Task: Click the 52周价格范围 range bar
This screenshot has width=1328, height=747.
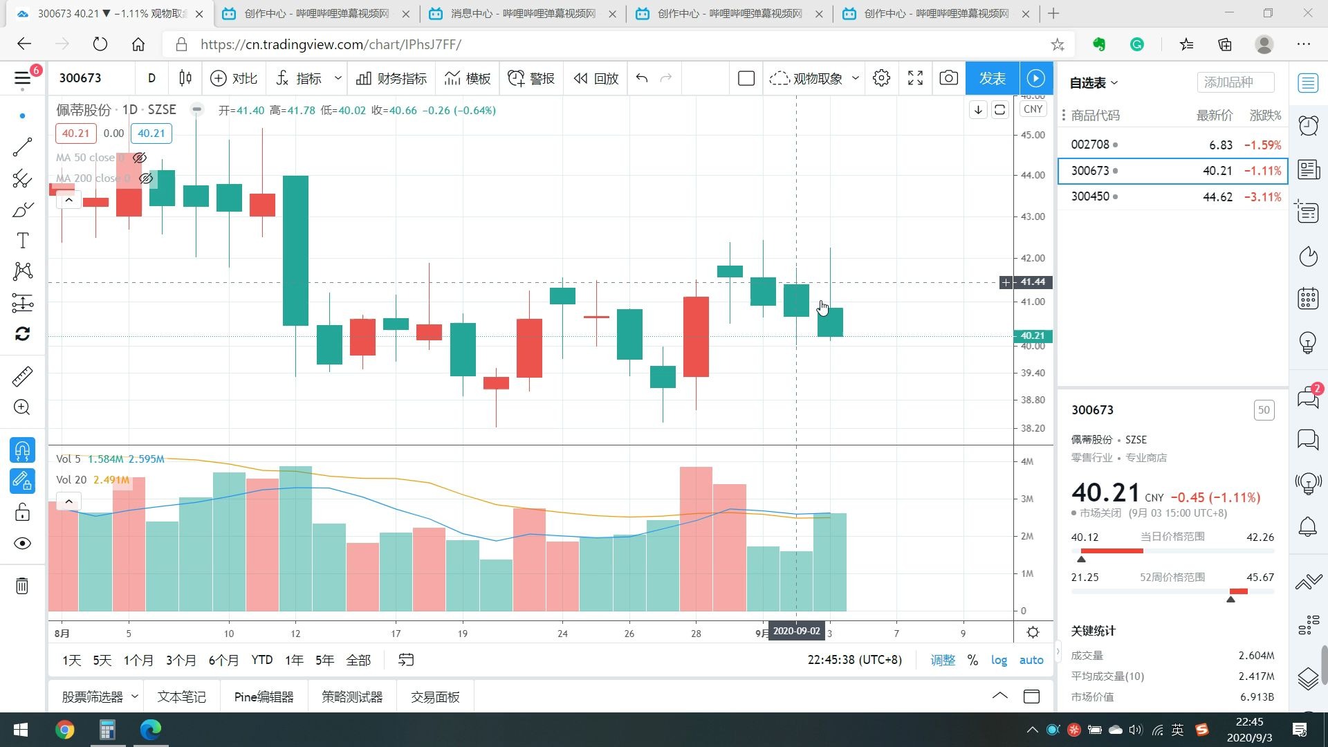Action: (x=1172, y=591)
